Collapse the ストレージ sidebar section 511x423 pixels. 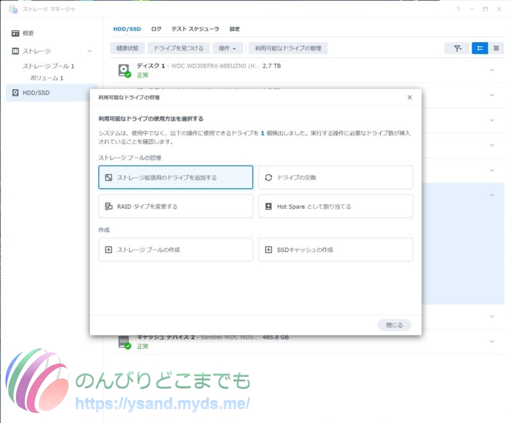[x=89, y=51]
